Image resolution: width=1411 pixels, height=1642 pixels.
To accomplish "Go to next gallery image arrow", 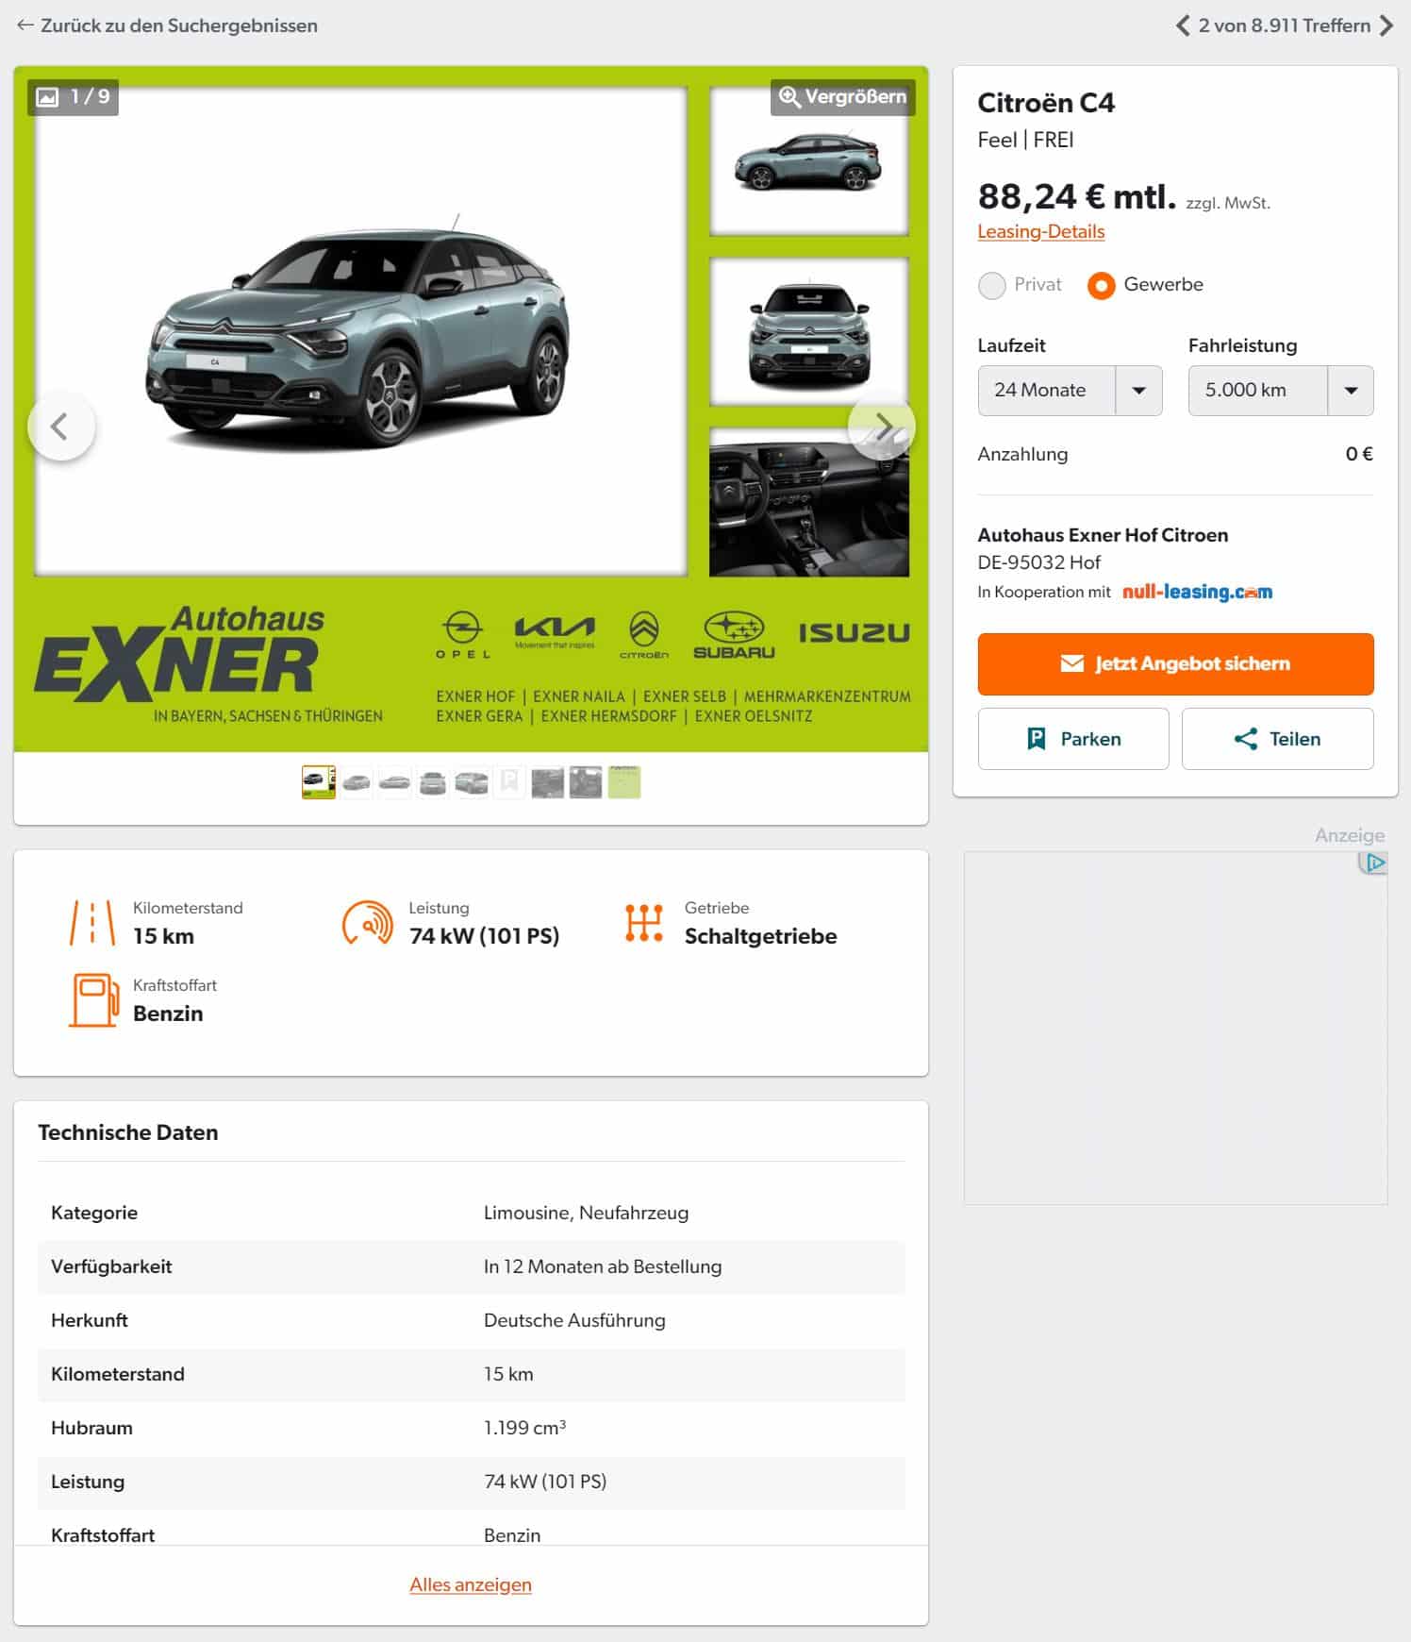I will [882, 426].
